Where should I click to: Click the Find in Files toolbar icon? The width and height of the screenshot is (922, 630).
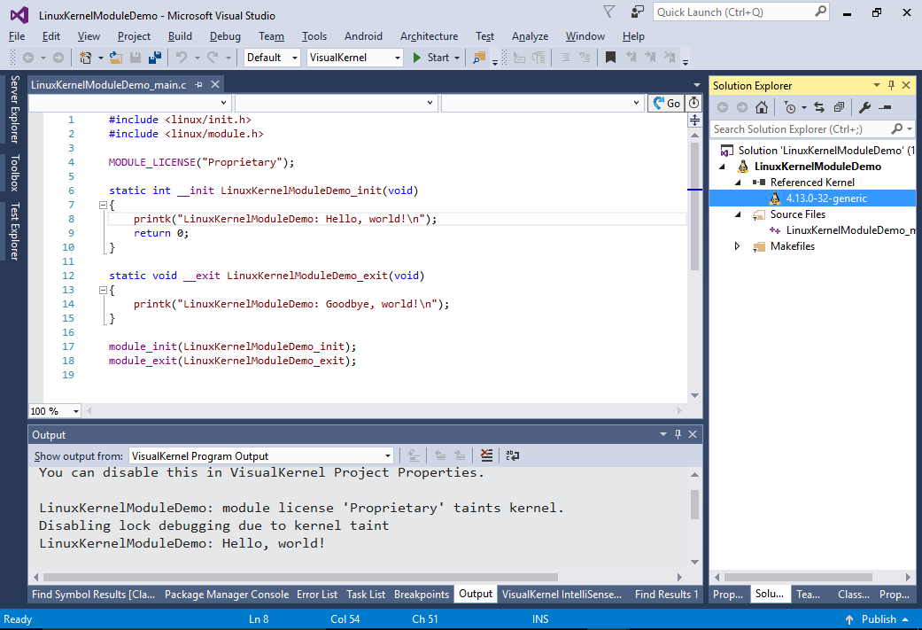479,57
